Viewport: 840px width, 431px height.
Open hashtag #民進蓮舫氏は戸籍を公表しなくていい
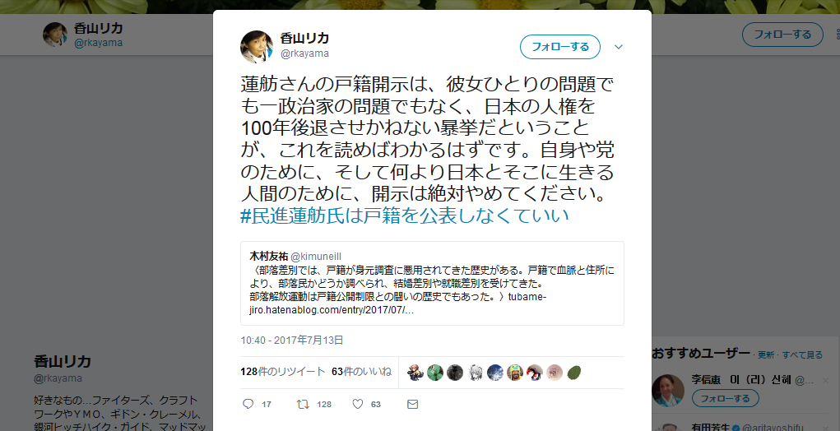[x=405, y=215]
